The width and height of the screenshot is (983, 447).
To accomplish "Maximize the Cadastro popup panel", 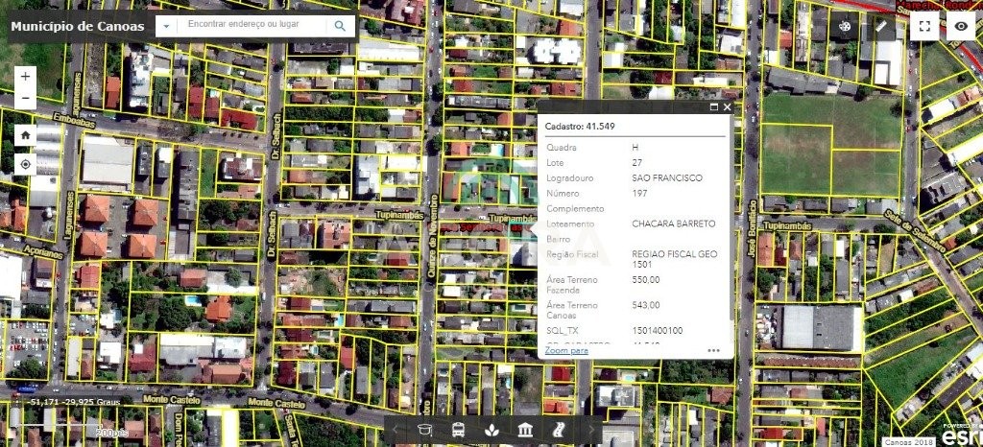I will tap(713, 107).
